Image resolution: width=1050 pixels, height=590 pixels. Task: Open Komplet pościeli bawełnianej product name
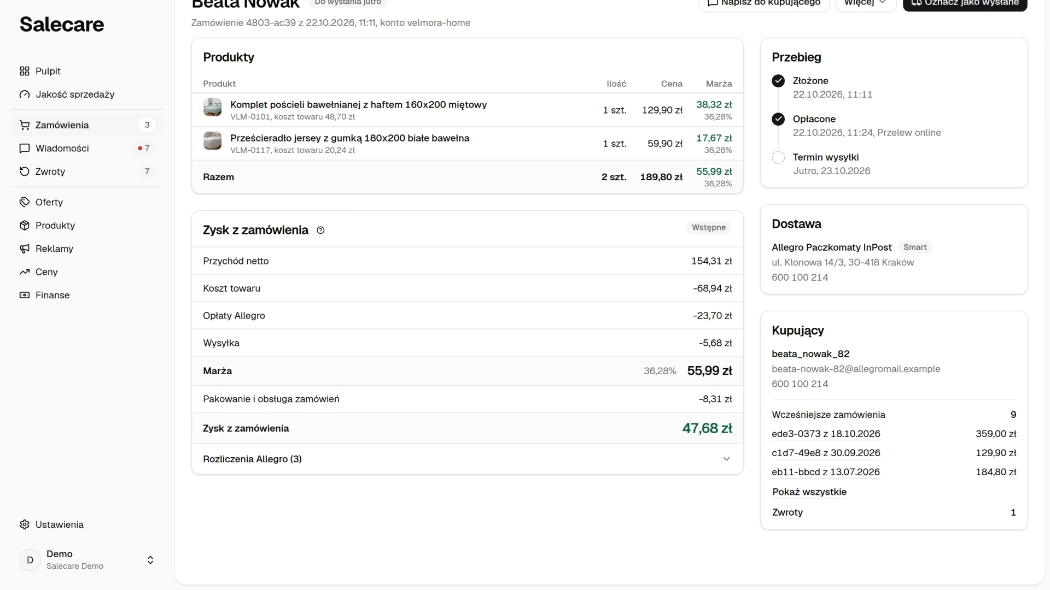pos(358,104)
